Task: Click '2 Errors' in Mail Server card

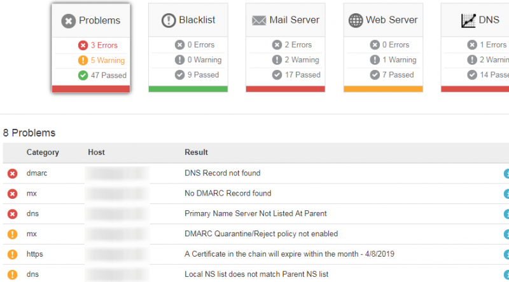Action: pos(298,44)
